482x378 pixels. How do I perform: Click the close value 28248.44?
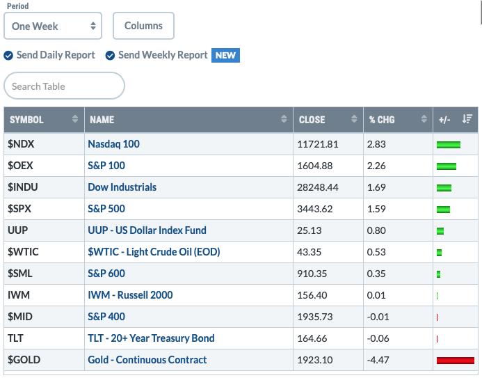tap(318, 187)
